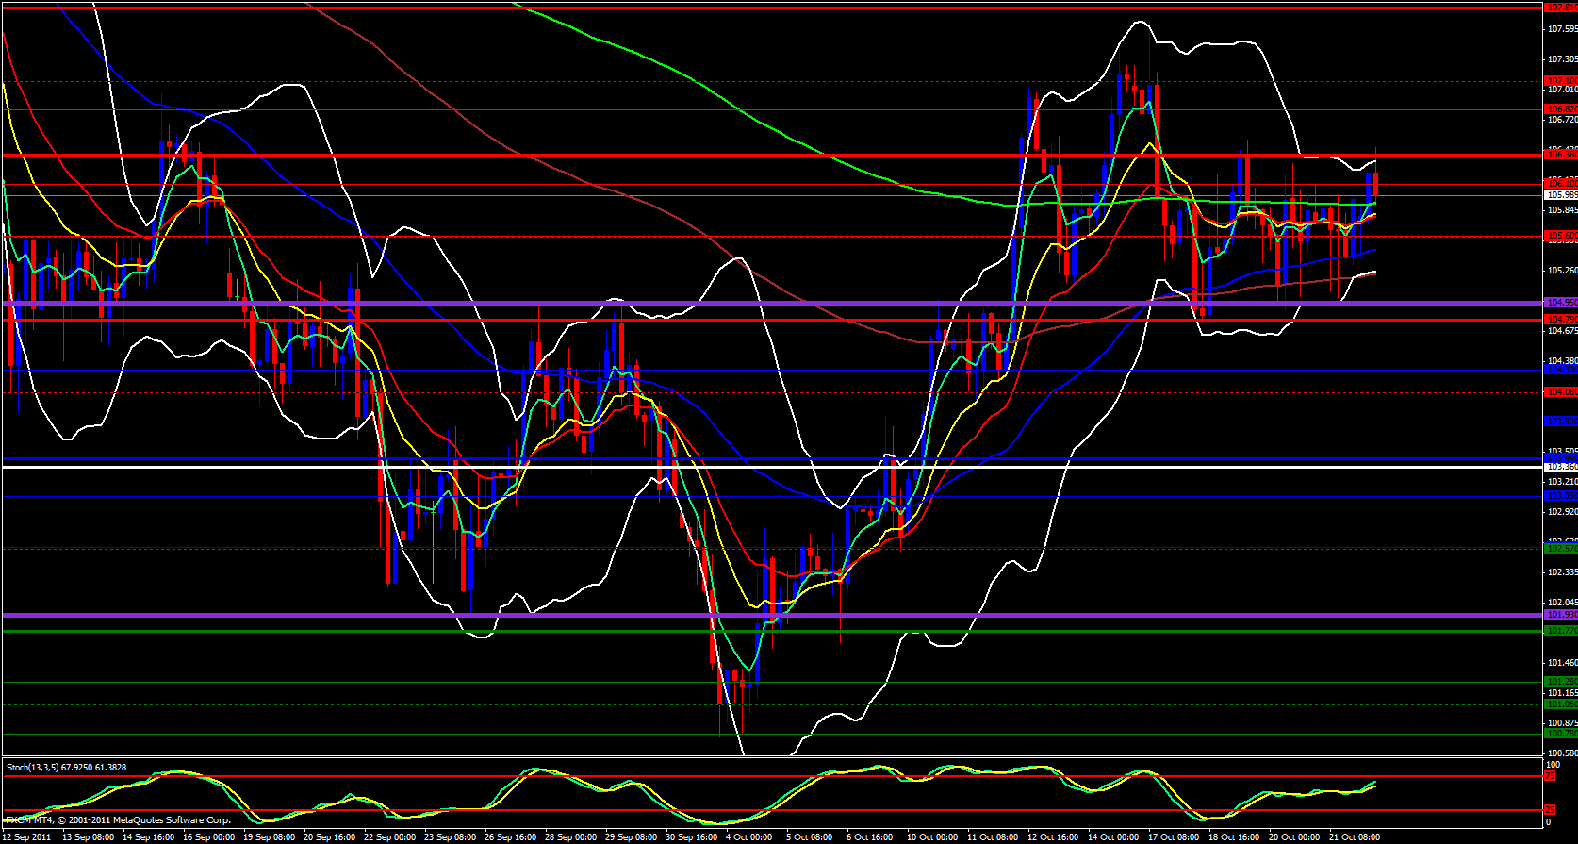
Task: Select the red dashed 105.600 level tag
Action: (1560, 236)
